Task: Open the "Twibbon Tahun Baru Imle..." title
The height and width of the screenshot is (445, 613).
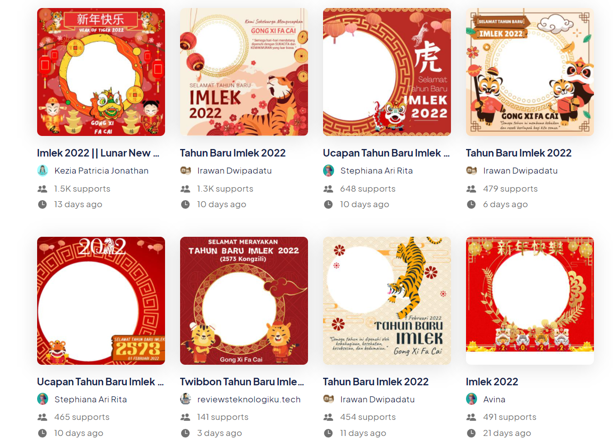Action: click(242, 382)
